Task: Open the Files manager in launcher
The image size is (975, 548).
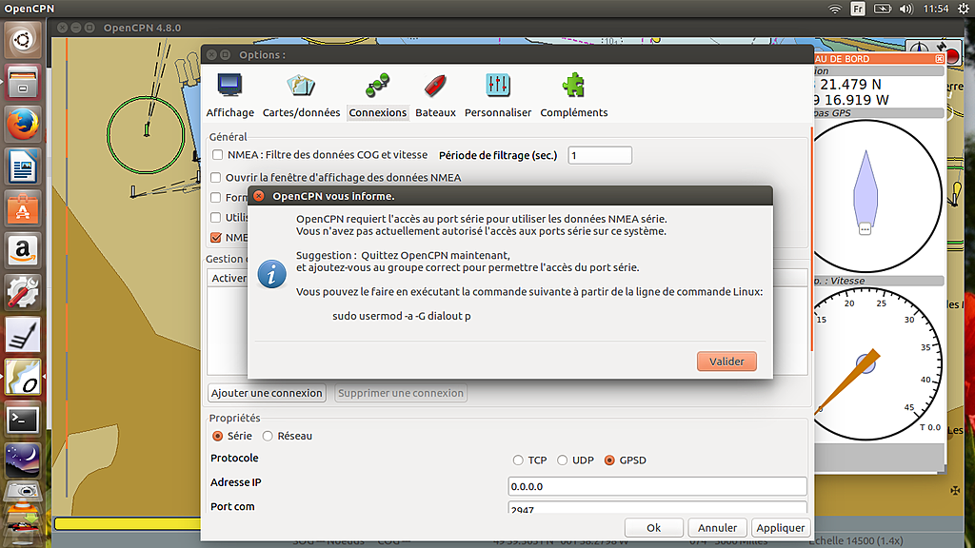Action: [x=23, y=83]
